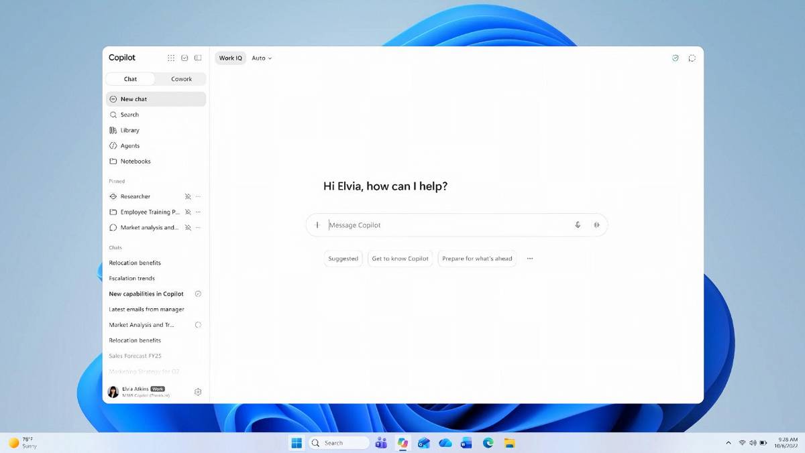The height and width of the screenshot is (453, 805).
Task: Open the Market Analysis and Tr... chat
Action: tap(142, 325)
